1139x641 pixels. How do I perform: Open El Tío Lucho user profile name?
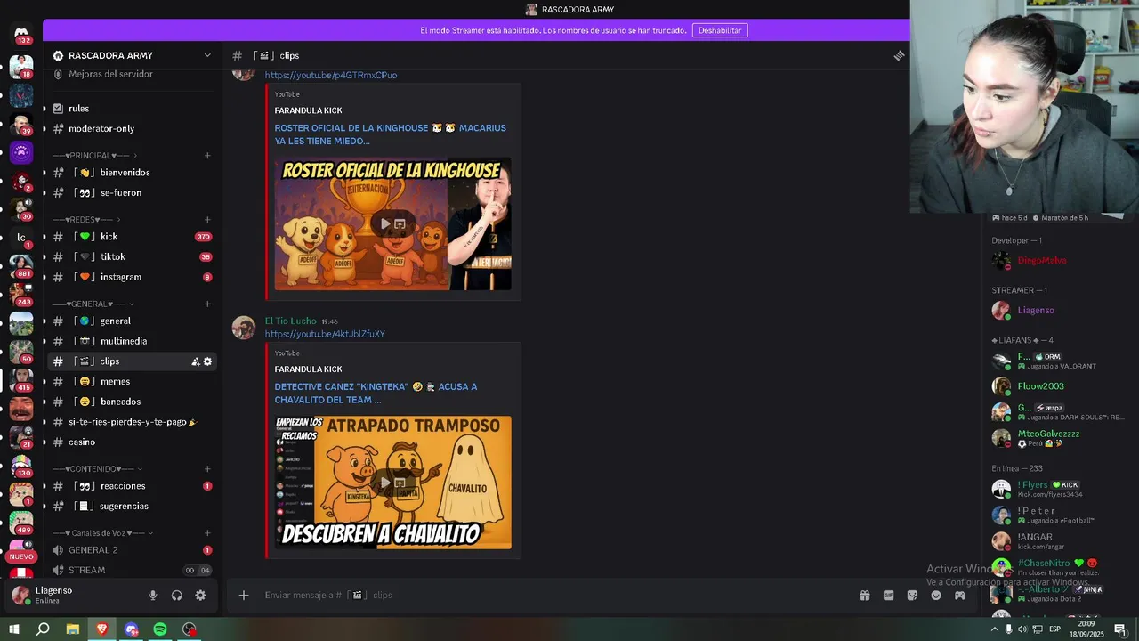tap(290, 320)
